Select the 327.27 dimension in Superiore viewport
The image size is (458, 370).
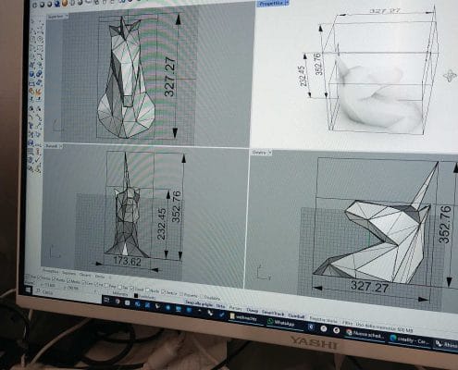(x=169, y=77)
